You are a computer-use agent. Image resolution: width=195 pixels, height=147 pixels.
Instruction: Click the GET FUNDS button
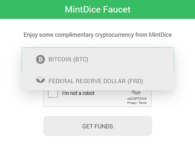pos(98,126)
